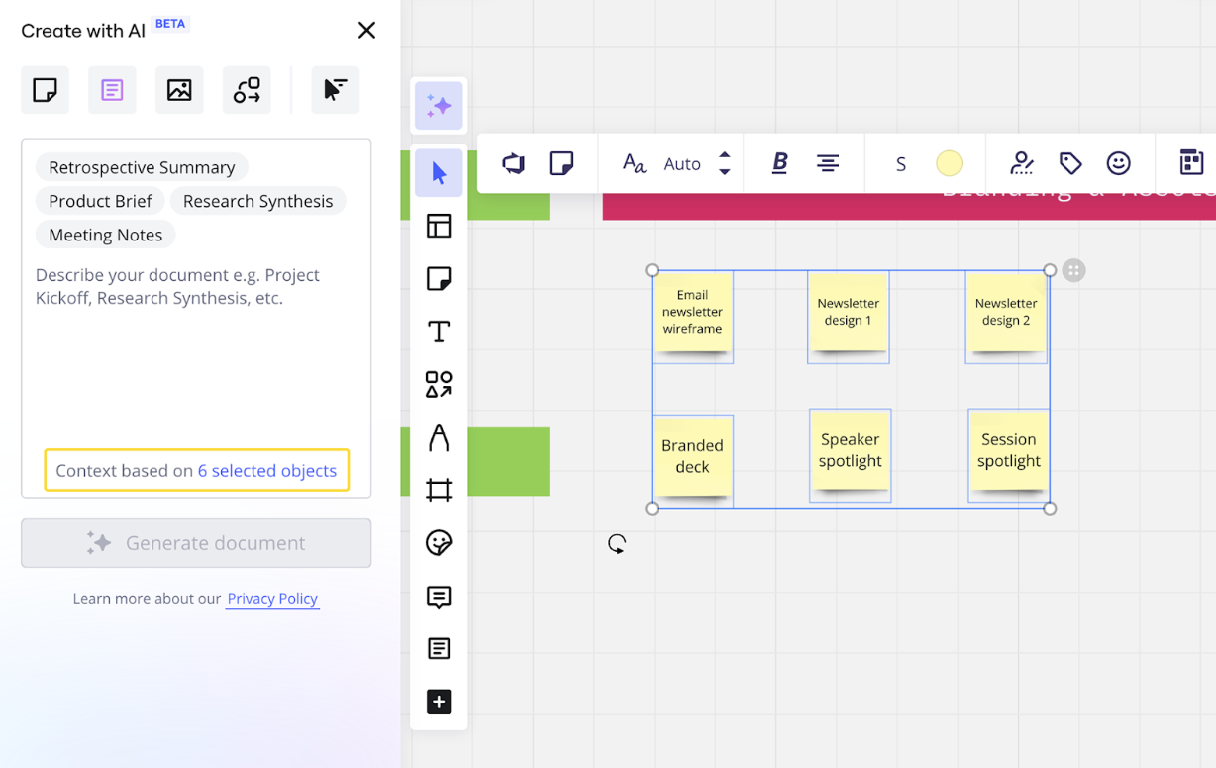Viewport: 1216px width, 768px height.
Task: Select the Text tool
Action: coord(439,332)
